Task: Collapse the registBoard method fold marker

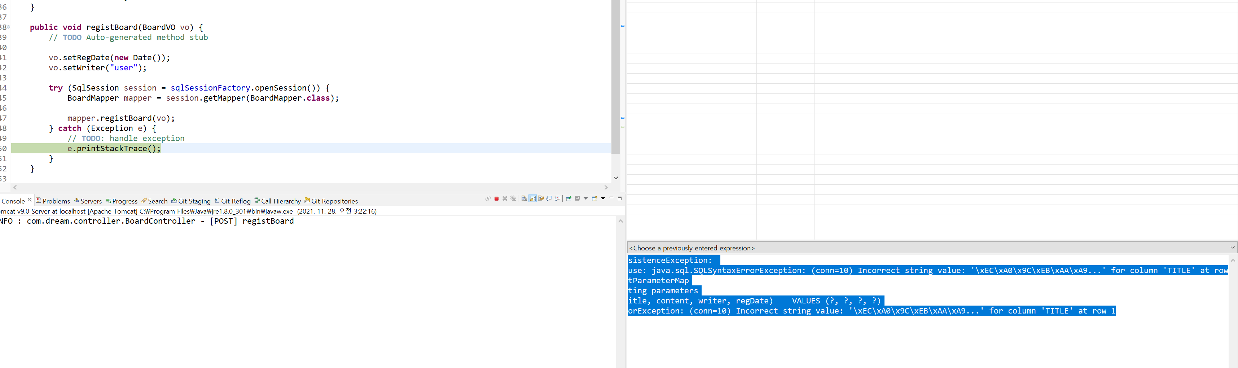Action: pos(9,27)
